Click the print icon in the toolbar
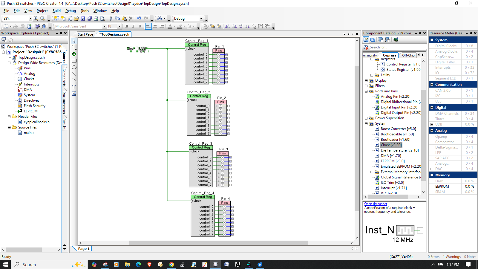Image resolution: width=478 pixels, height=269 pixels. 96,19
